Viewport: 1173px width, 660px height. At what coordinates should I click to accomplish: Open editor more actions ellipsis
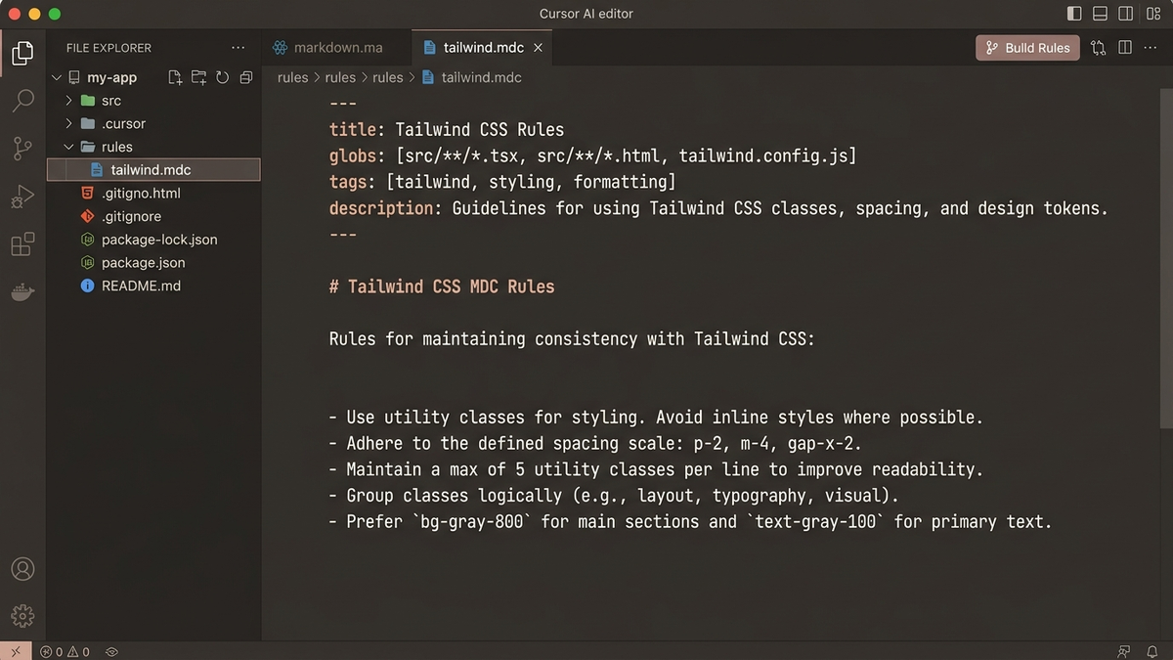coord(1151,47)
